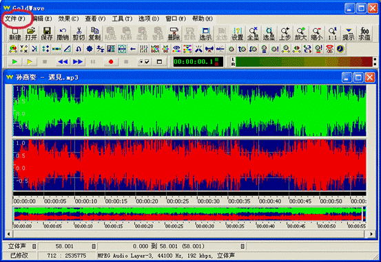Click small button right of selection range status
Image resolution: width=381 pixels, height=262 pixels.
tap(243, 246)
